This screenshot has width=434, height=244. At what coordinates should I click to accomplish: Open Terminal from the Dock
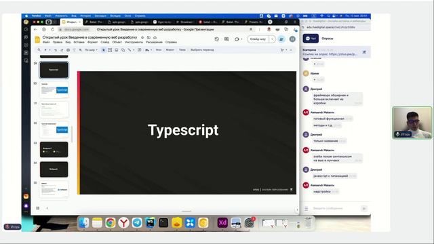pyautogui.click(x=163, y=223)
